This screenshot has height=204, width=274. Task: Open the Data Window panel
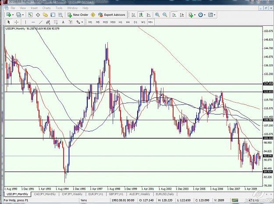point(38,15)
